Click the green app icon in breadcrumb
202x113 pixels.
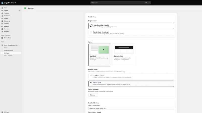[25, 8]
